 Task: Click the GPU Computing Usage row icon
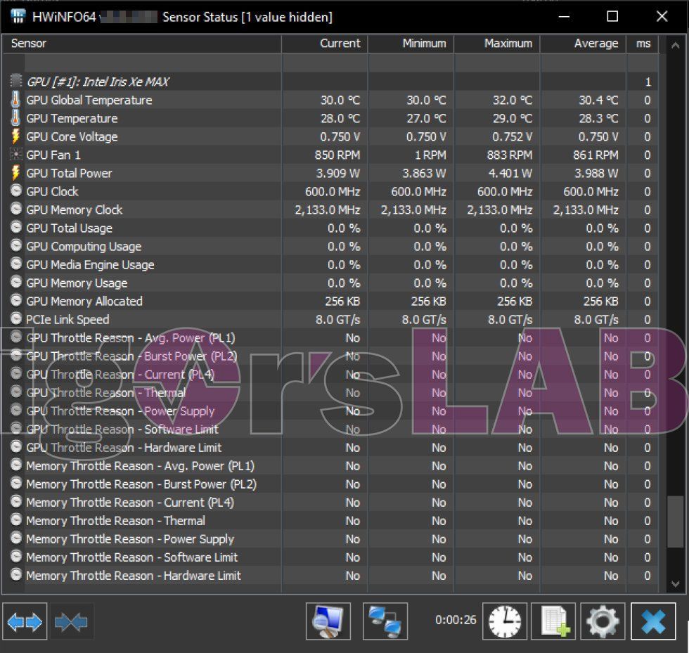click(x=15, y=245)
